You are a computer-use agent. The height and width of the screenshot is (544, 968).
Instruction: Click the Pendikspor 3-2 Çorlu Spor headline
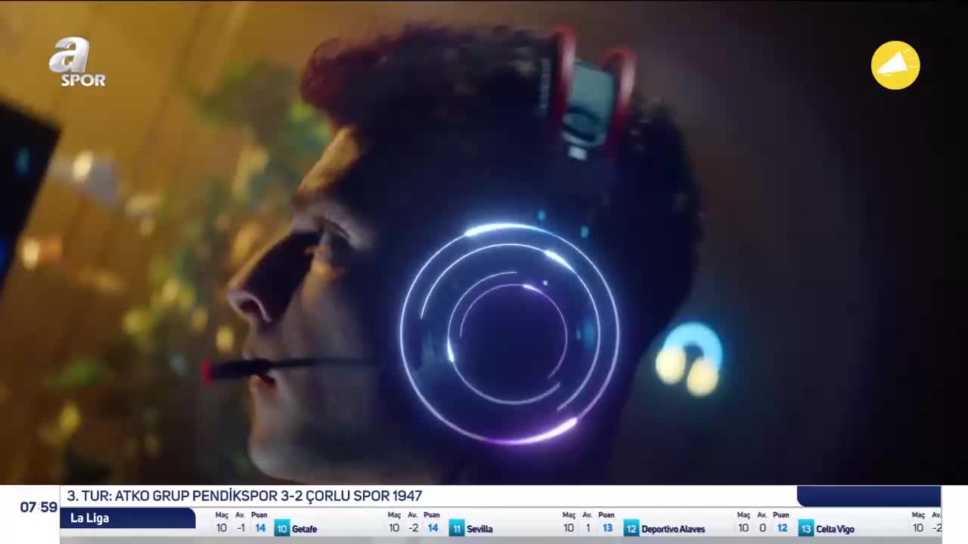pos(244,496)
